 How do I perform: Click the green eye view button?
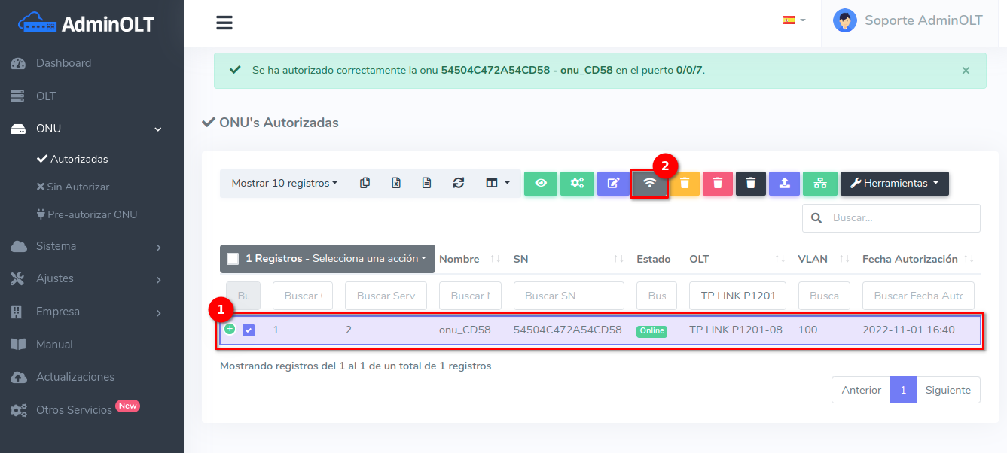point(541,184)
